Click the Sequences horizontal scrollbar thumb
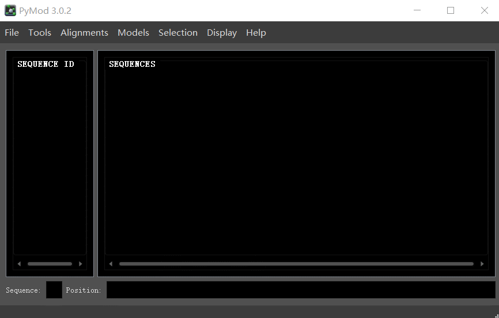The width and height of the screenshot is (499, 318). click(x=296, y=264)
